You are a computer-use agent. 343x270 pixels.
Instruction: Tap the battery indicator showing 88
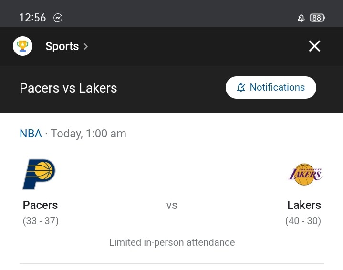(317, 18)
